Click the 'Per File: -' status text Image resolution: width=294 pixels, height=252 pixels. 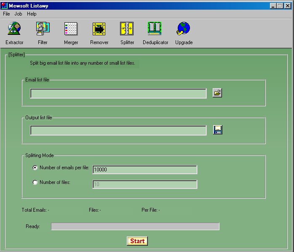(x=151, y=210)
